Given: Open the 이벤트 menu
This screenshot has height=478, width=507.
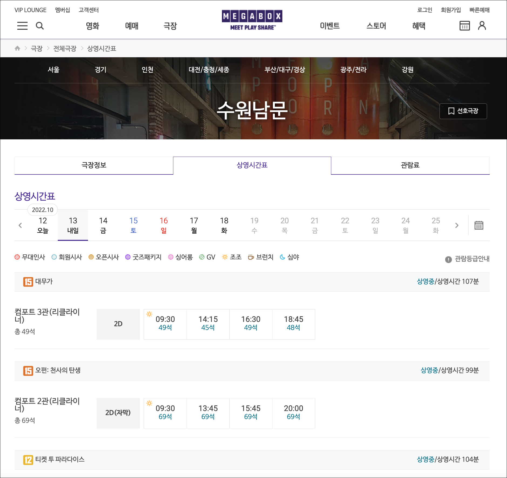Looking at the screenshot, I should (x=330, y=26).
